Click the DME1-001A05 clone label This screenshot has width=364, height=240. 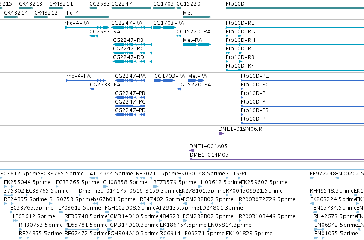[208, 146]
